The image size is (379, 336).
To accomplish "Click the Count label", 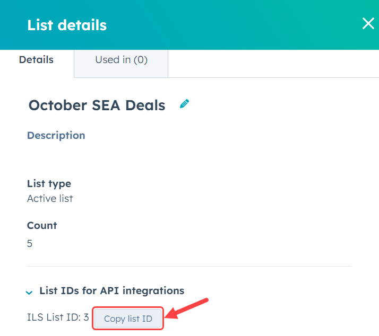I will 42,225.
